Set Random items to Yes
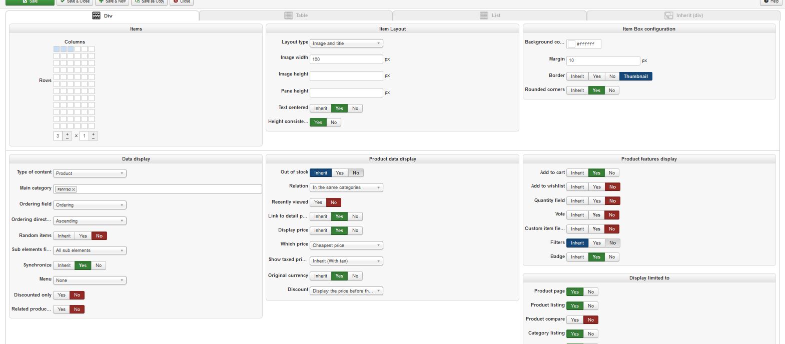Image resolution: width=785 pixels, height=344 pixels. click(83, 236)
